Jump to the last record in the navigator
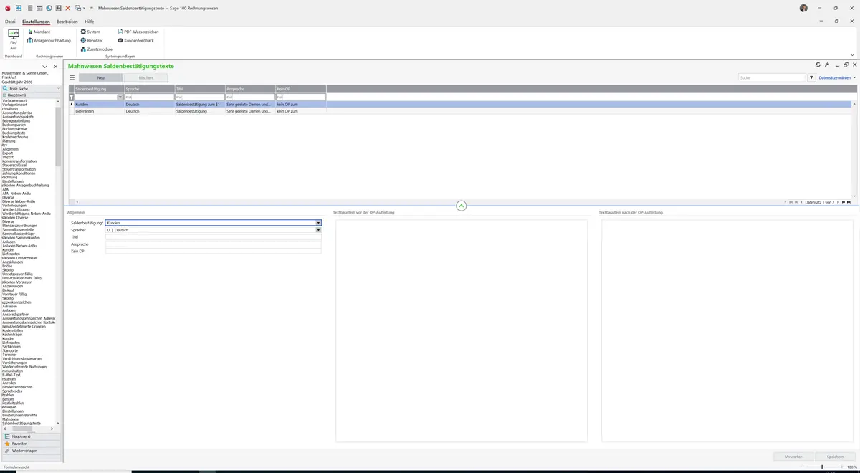Screen dimensions: 860x473 [x=849, y=202]
